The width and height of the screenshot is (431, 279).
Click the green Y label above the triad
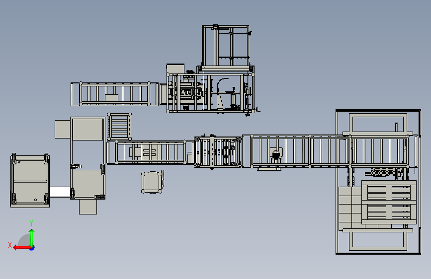[31, 223]
